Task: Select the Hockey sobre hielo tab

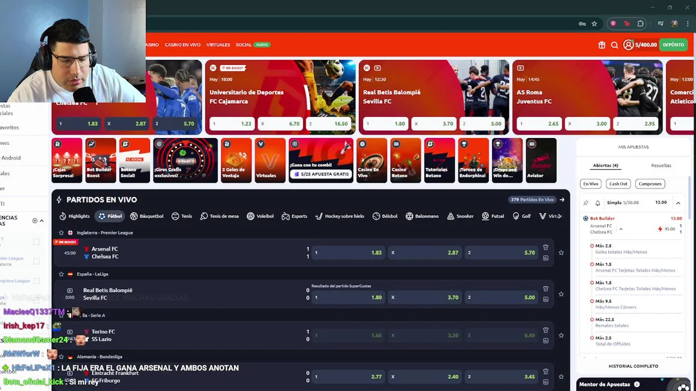Action: (x=340, y=216)
